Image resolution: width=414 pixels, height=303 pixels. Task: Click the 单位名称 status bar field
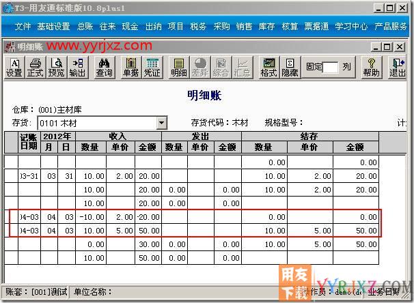point(93,292)
